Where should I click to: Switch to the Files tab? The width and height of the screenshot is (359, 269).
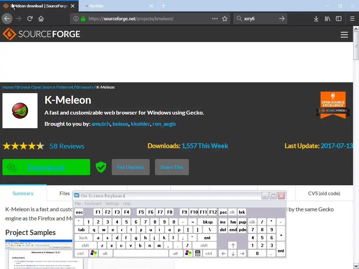pos(65,193)
